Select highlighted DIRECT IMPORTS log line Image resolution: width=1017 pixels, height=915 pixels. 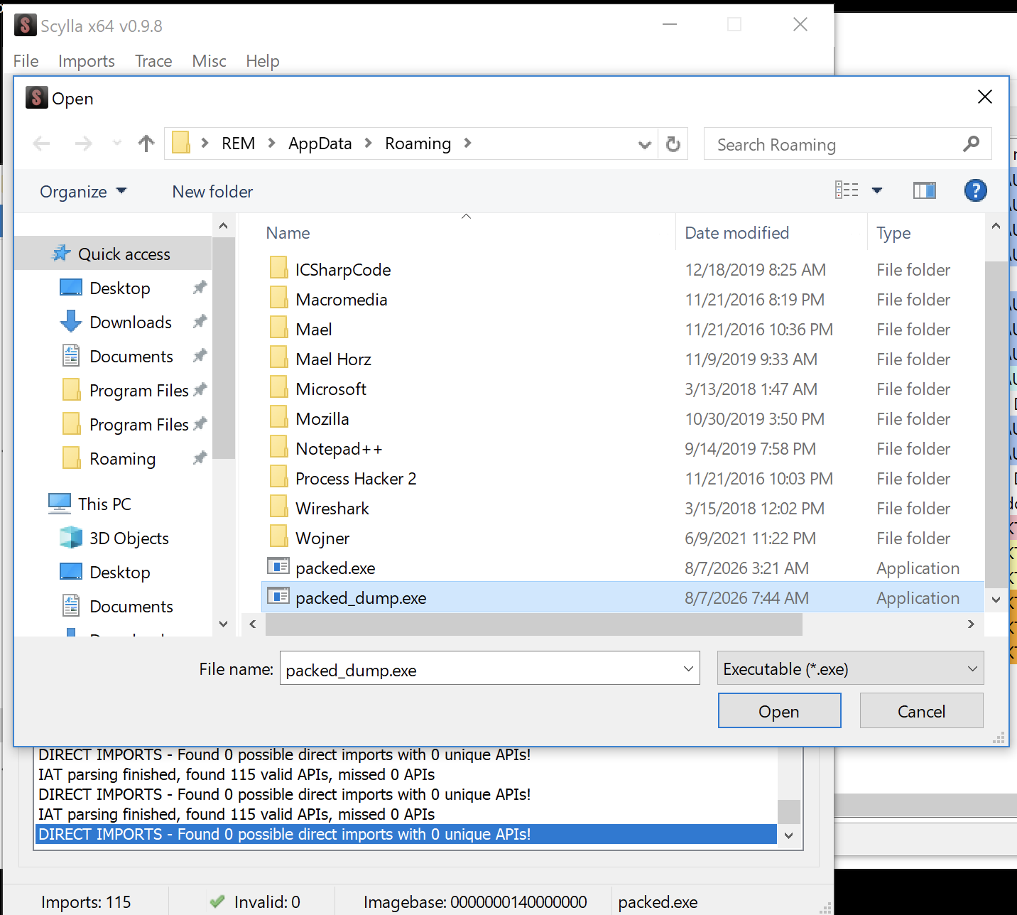tap(406, 834)
